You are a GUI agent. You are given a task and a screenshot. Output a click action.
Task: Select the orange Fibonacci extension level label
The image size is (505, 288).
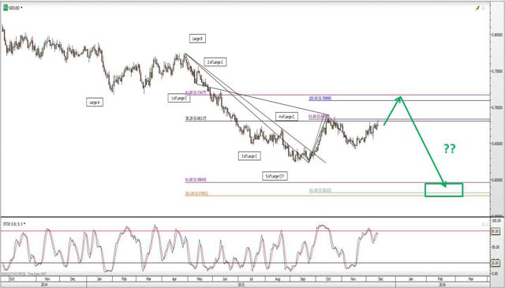coord(196,193)
